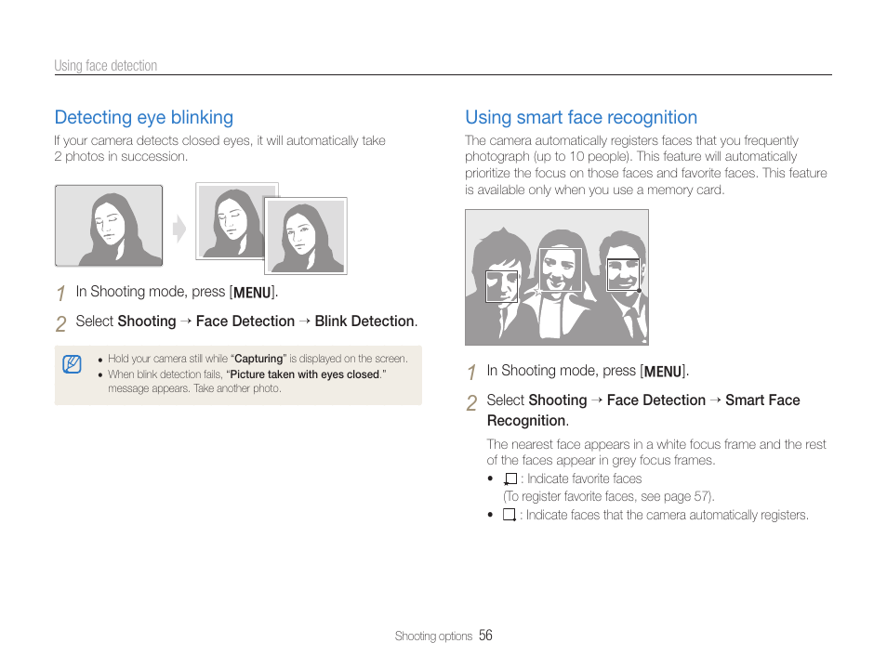Click the bold 'Capturing' text in note

[258, 359]
